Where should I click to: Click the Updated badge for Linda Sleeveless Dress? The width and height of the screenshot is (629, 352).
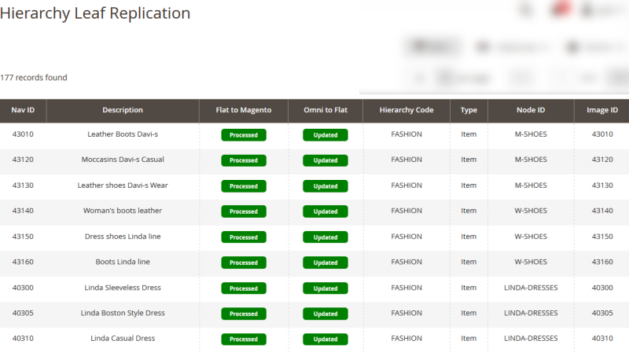[x=326, y=288]
